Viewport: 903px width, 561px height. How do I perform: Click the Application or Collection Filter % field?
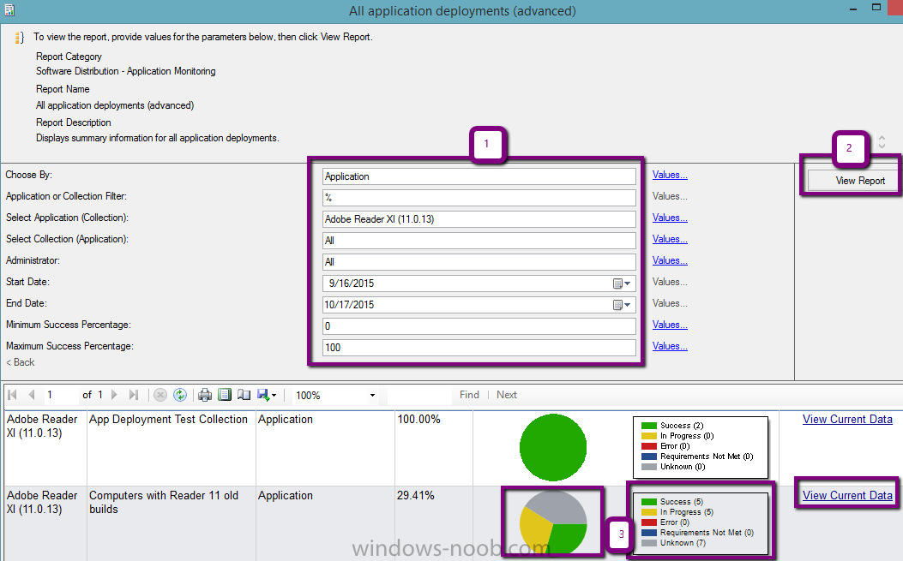tap(479, 197)
